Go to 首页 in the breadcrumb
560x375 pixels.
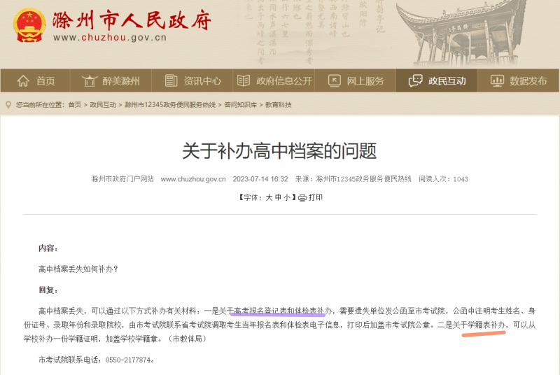[75, 105]
